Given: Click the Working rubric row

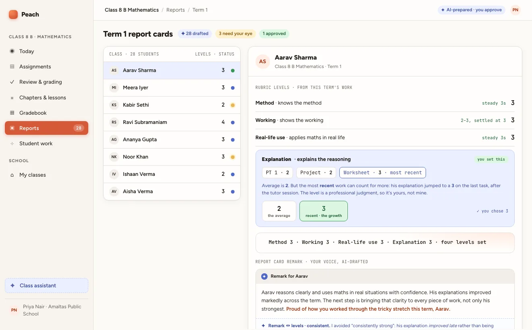Looking at the screenshot, I should pos(385,120).
